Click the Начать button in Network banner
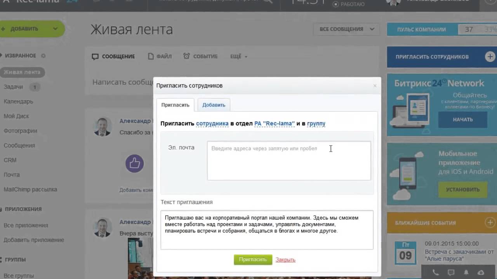 tap(463, 119)
